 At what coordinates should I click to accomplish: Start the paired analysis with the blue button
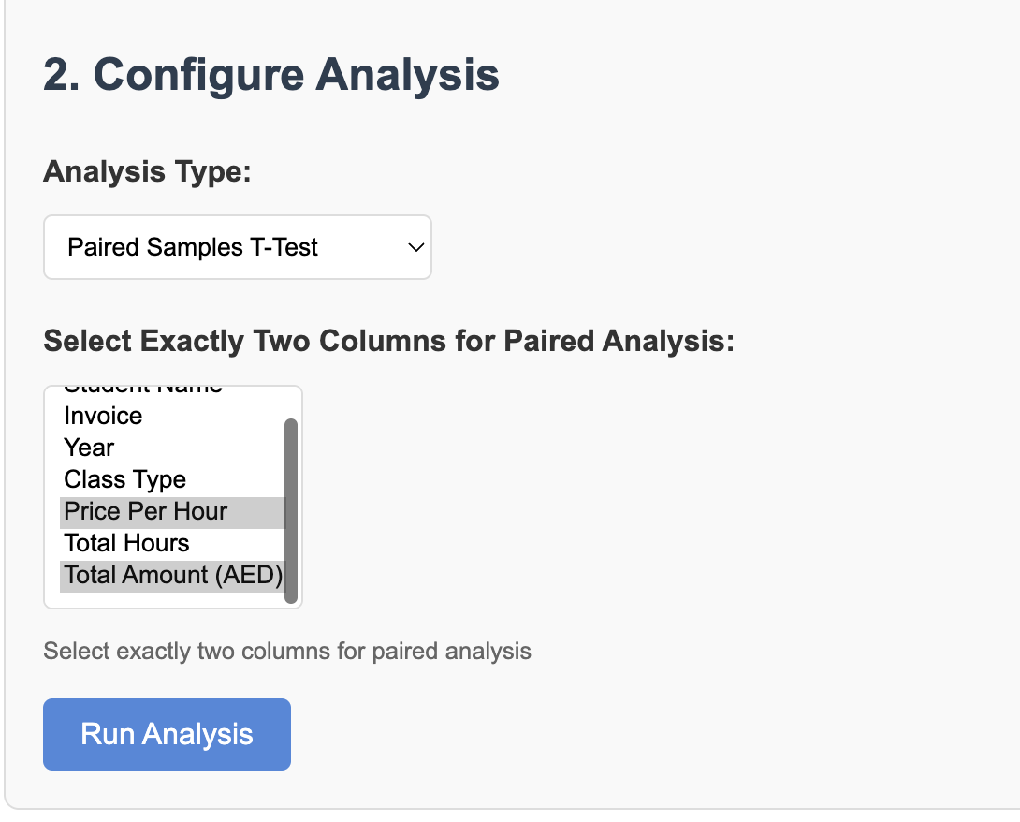pos(167,734)
